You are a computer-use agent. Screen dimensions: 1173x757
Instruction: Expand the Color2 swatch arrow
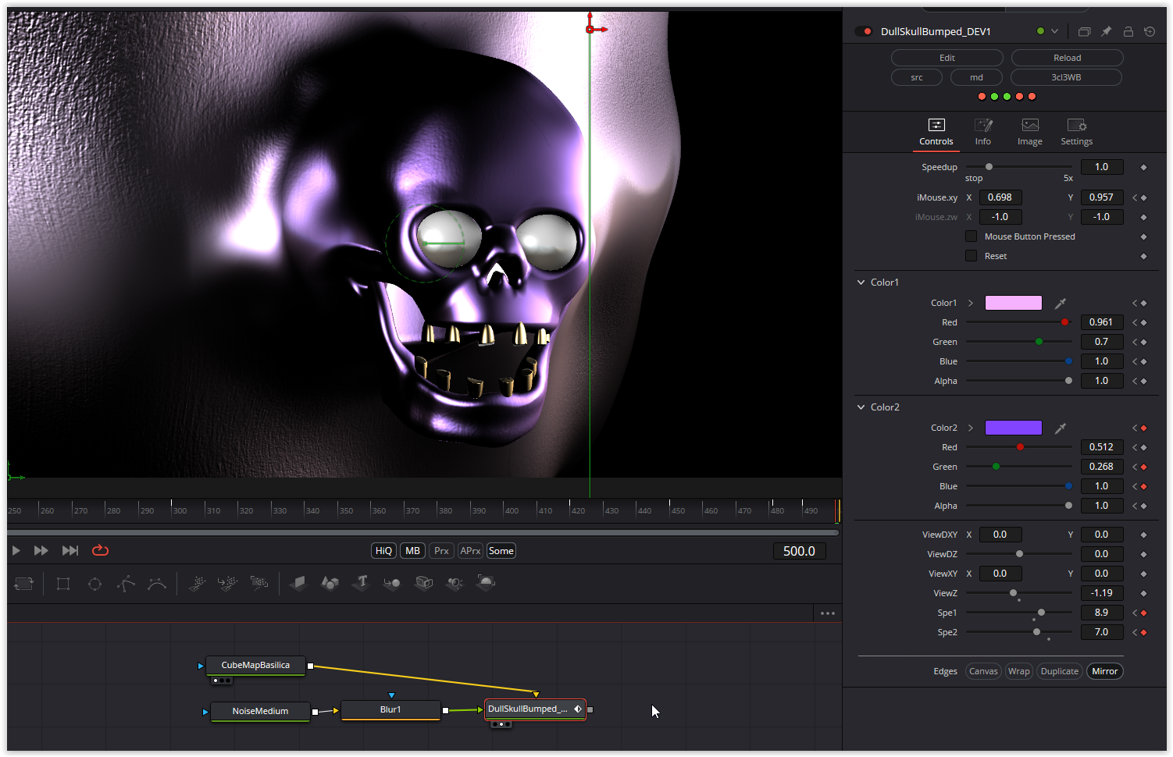pos(971,428)
